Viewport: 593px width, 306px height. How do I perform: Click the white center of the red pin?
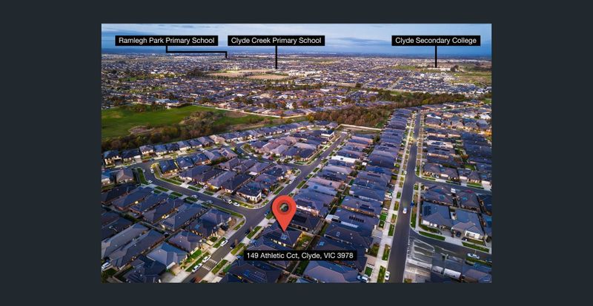click(284, 208)
